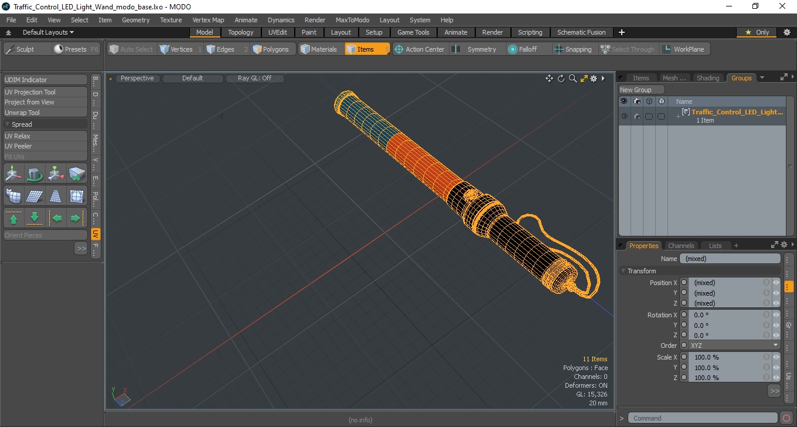Select the UV scale transform tool icon
The width and height of the screenshot is (797, 427).
56,174
